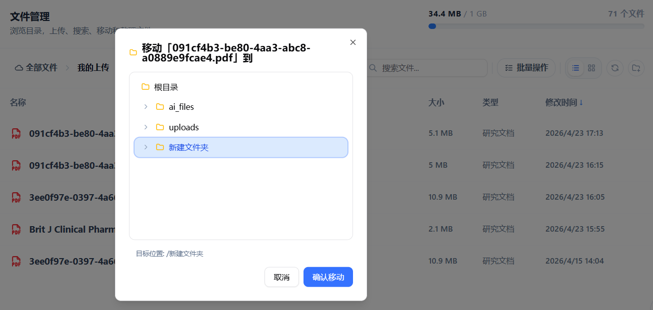Click the folder icon beside 根目录
Viewport: 653px width, 310px height.
pyautogui.click(x=145, y=87)
